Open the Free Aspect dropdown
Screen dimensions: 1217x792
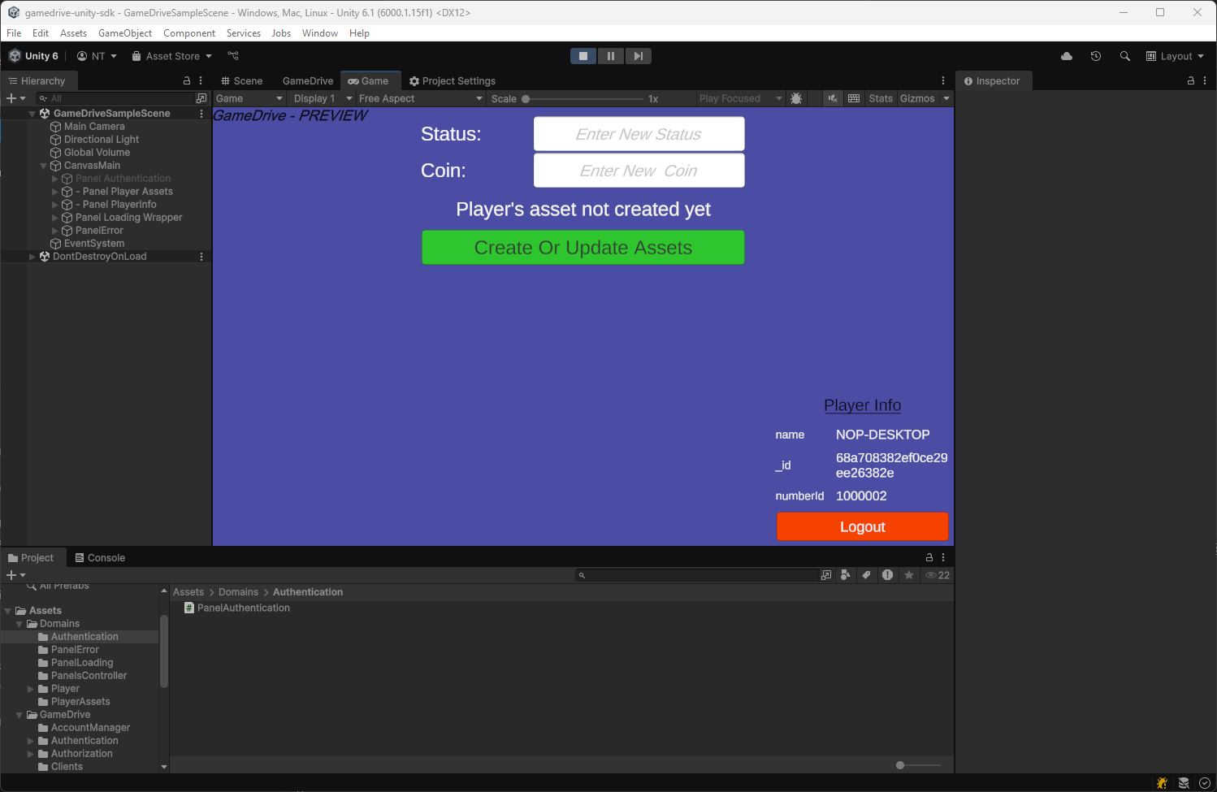click(420, 98)
